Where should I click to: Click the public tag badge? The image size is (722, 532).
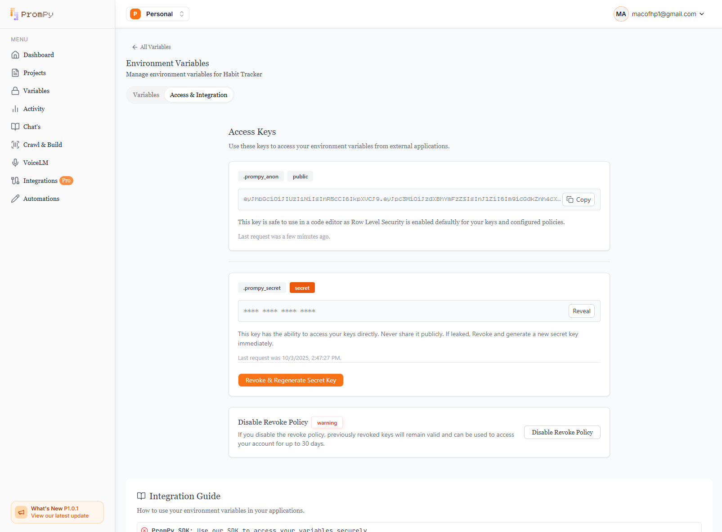300,177
